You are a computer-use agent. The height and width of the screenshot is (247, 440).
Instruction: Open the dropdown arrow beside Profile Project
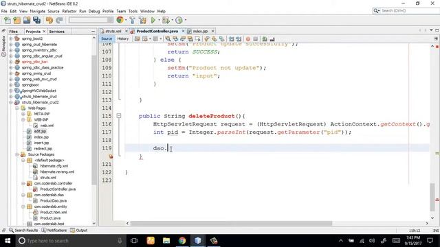(186, 20)
